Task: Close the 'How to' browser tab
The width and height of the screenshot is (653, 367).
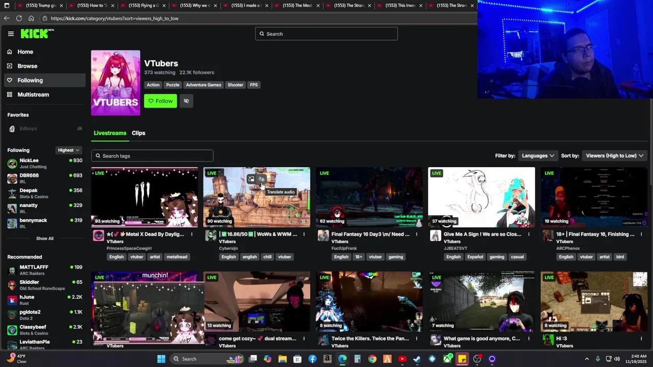Action: click(112, 6)
